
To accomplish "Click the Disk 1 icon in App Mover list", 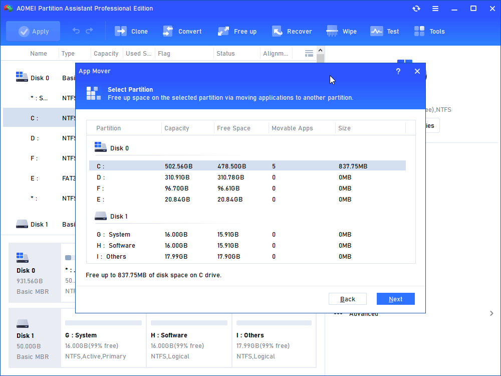I will point(100,216).
